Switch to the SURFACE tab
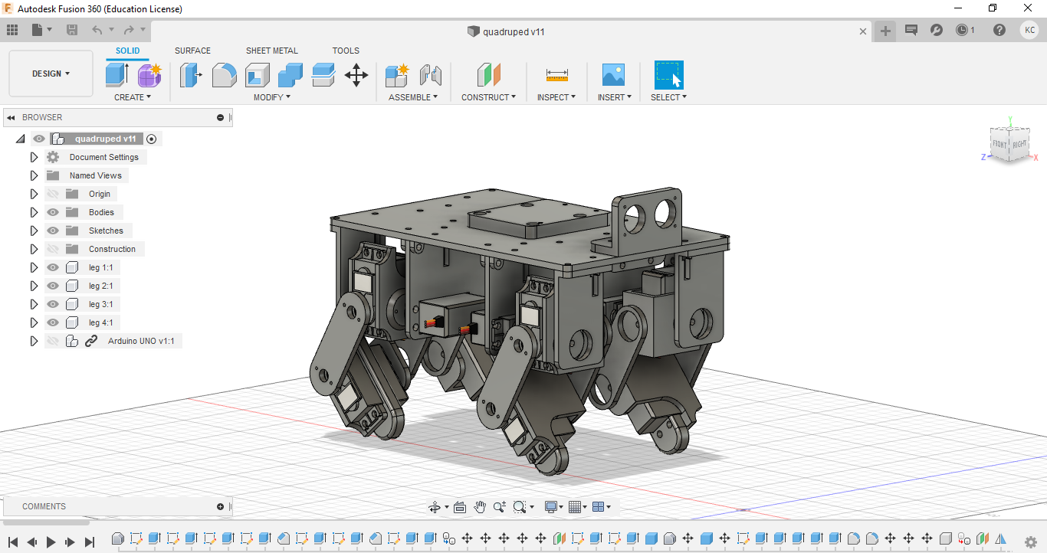 coord(192,51)
